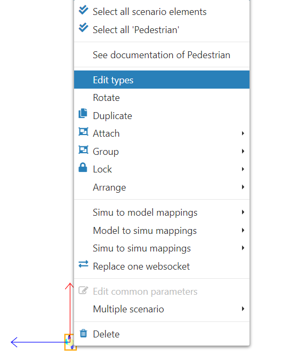Click the Replace one websocket swap-arrows icon
The image size is (298, 362).
tap(83, 264)
